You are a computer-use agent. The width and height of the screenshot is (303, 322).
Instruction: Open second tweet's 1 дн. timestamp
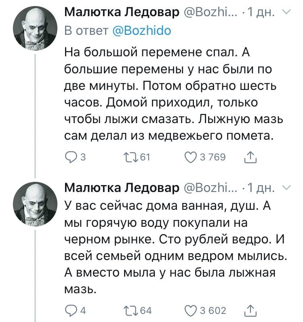coord(261,188)
